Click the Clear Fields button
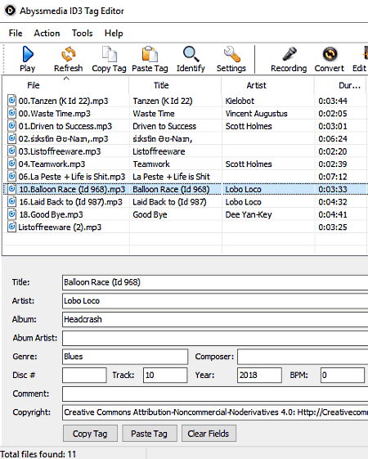This screenshot has width=368, height=459. pyautogui.click(x=209, y=434)
